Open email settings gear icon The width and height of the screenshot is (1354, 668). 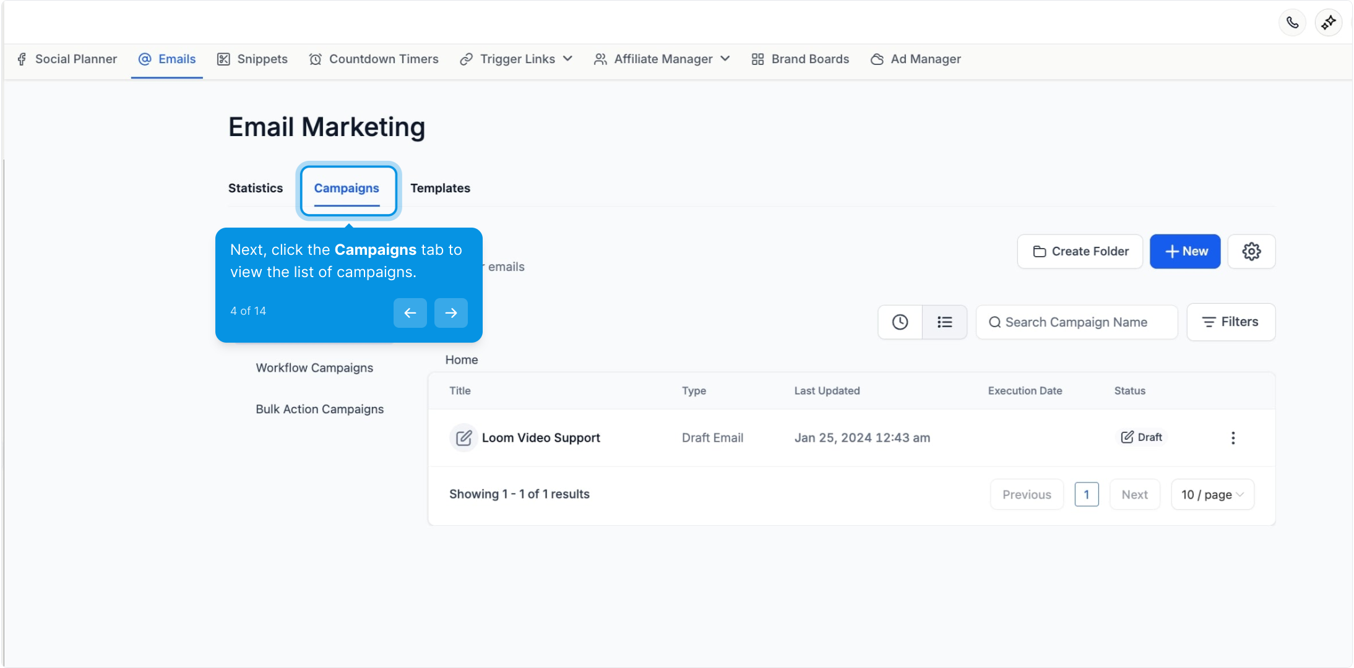(x=1251, y=251)
